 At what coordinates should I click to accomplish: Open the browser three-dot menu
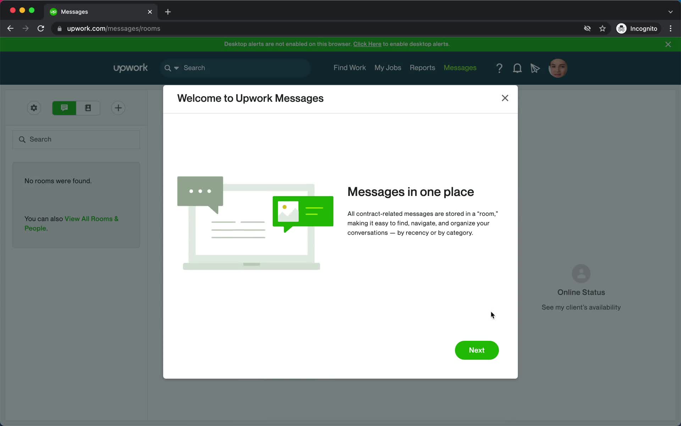pyautogui.click(x=670, y=28)
